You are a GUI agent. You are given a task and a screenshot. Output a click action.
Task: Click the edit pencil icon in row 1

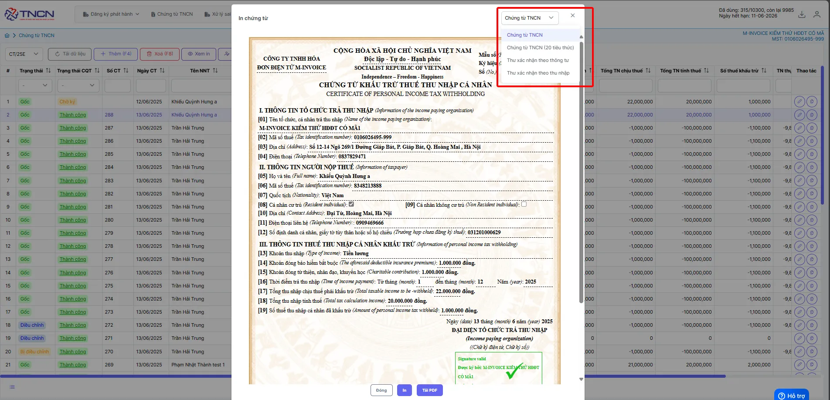pyautogui.click(x=799, y=102)
